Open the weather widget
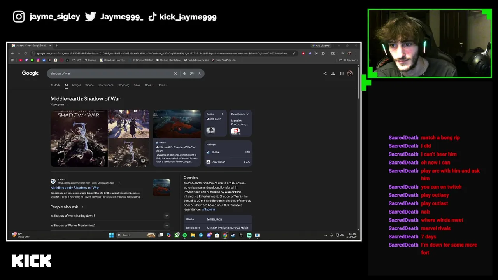The image size is (498, 280). tap(21, 235)
